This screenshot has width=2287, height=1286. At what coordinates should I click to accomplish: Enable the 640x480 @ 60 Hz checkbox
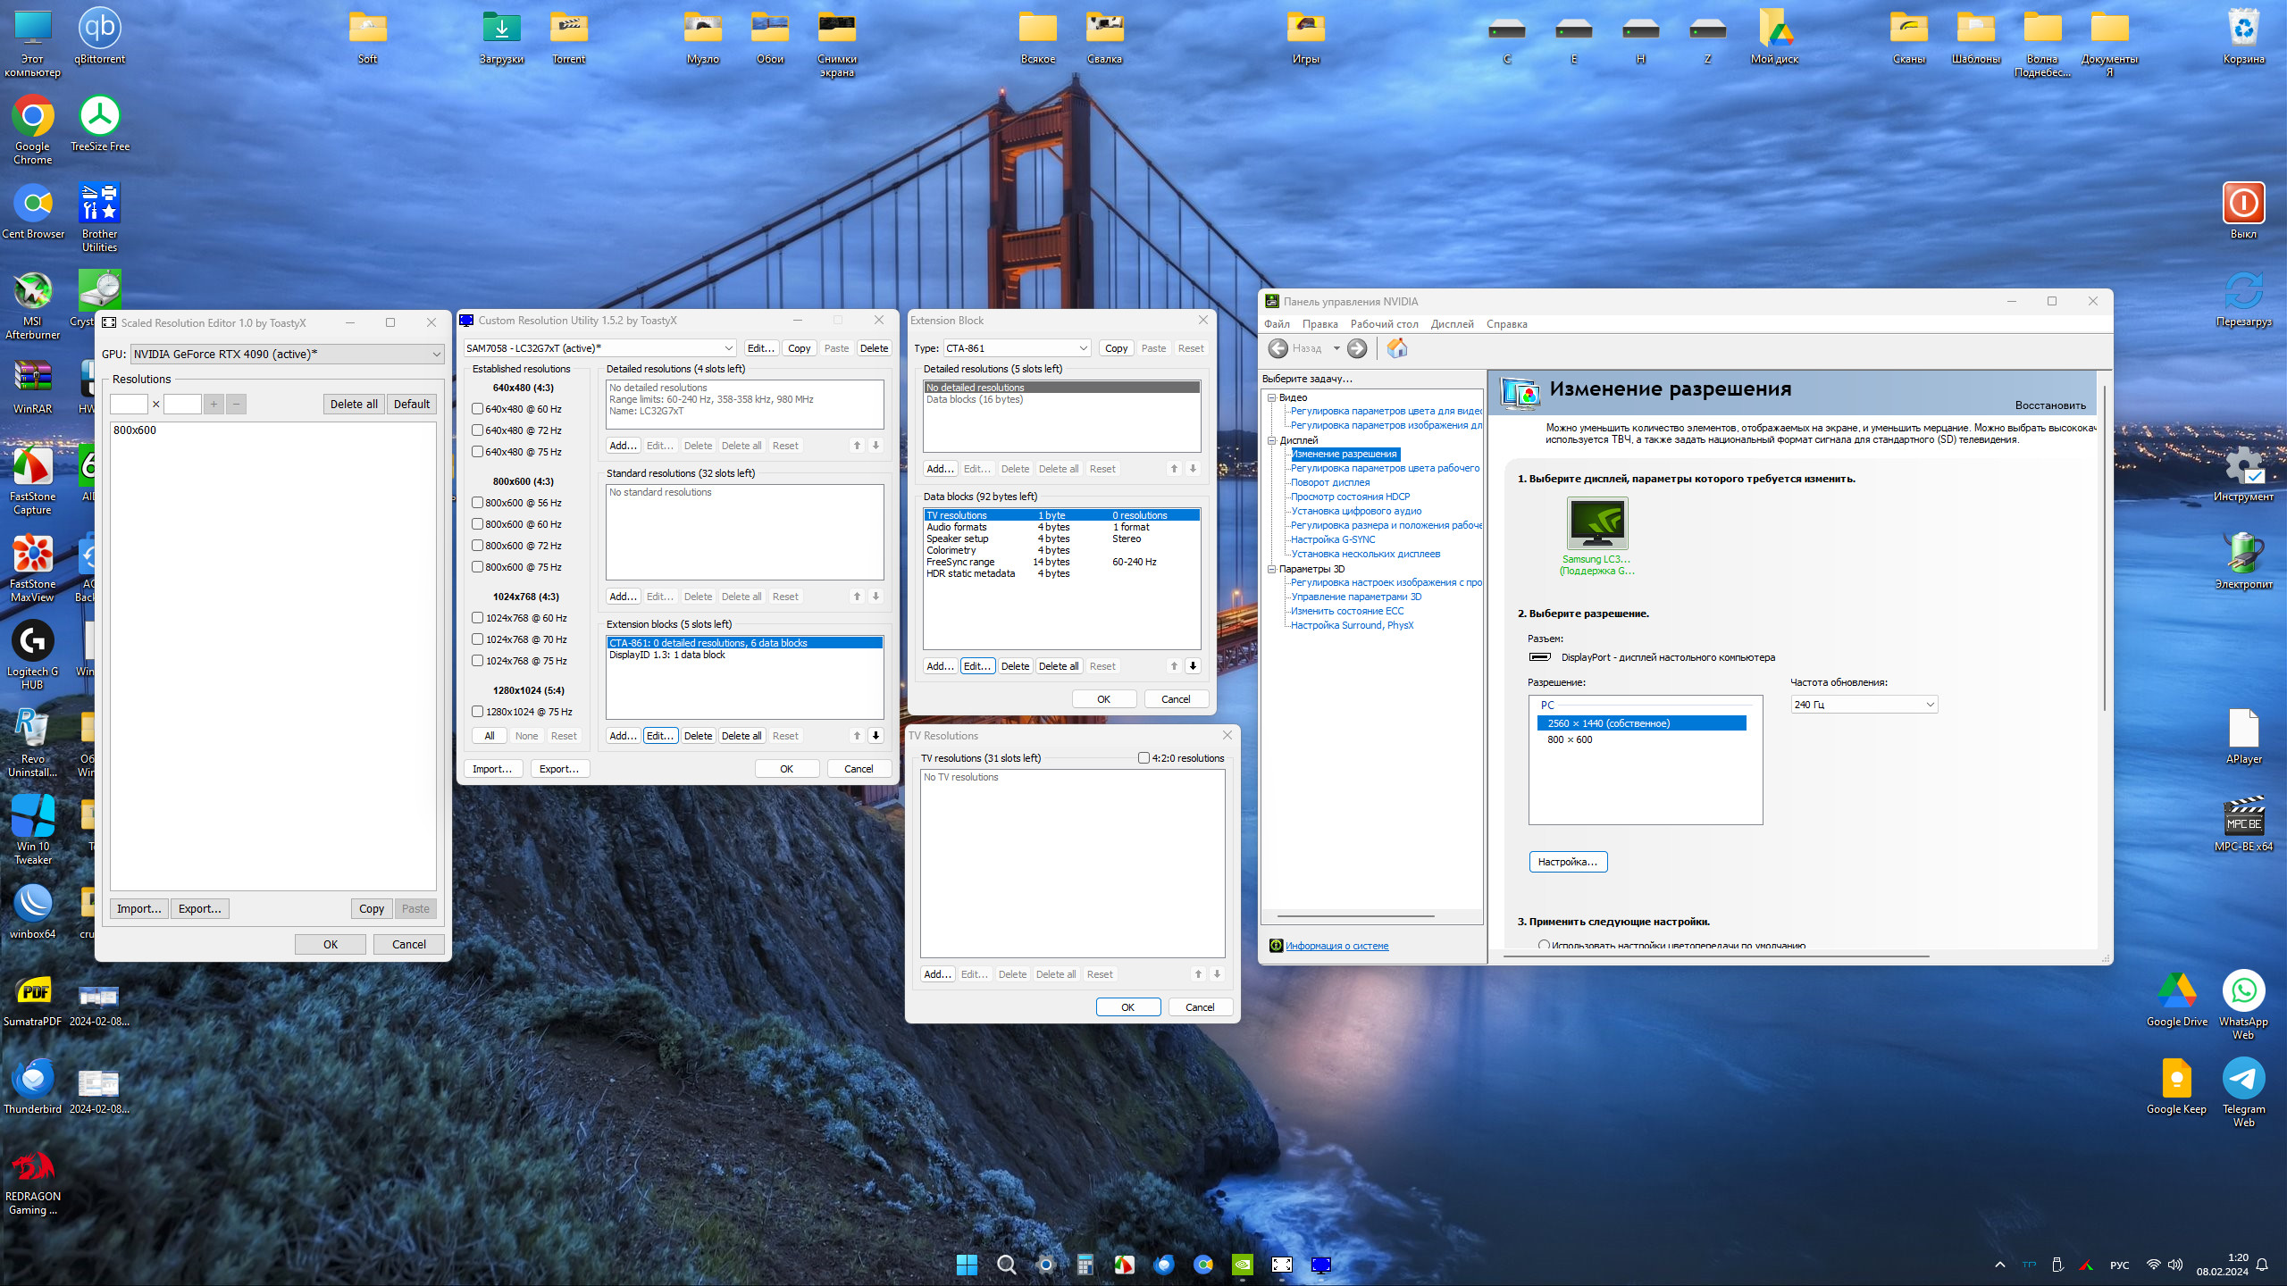[478, 409]
